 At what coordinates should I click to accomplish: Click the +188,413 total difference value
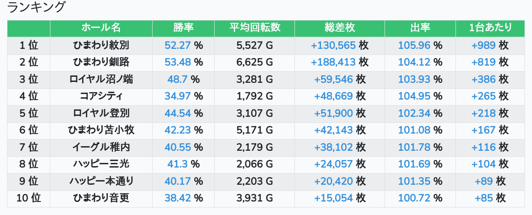[333, 62]
